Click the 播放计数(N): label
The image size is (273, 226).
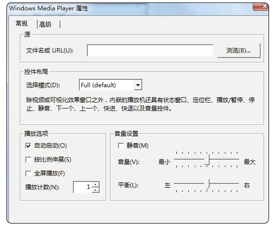coord(42,187)
